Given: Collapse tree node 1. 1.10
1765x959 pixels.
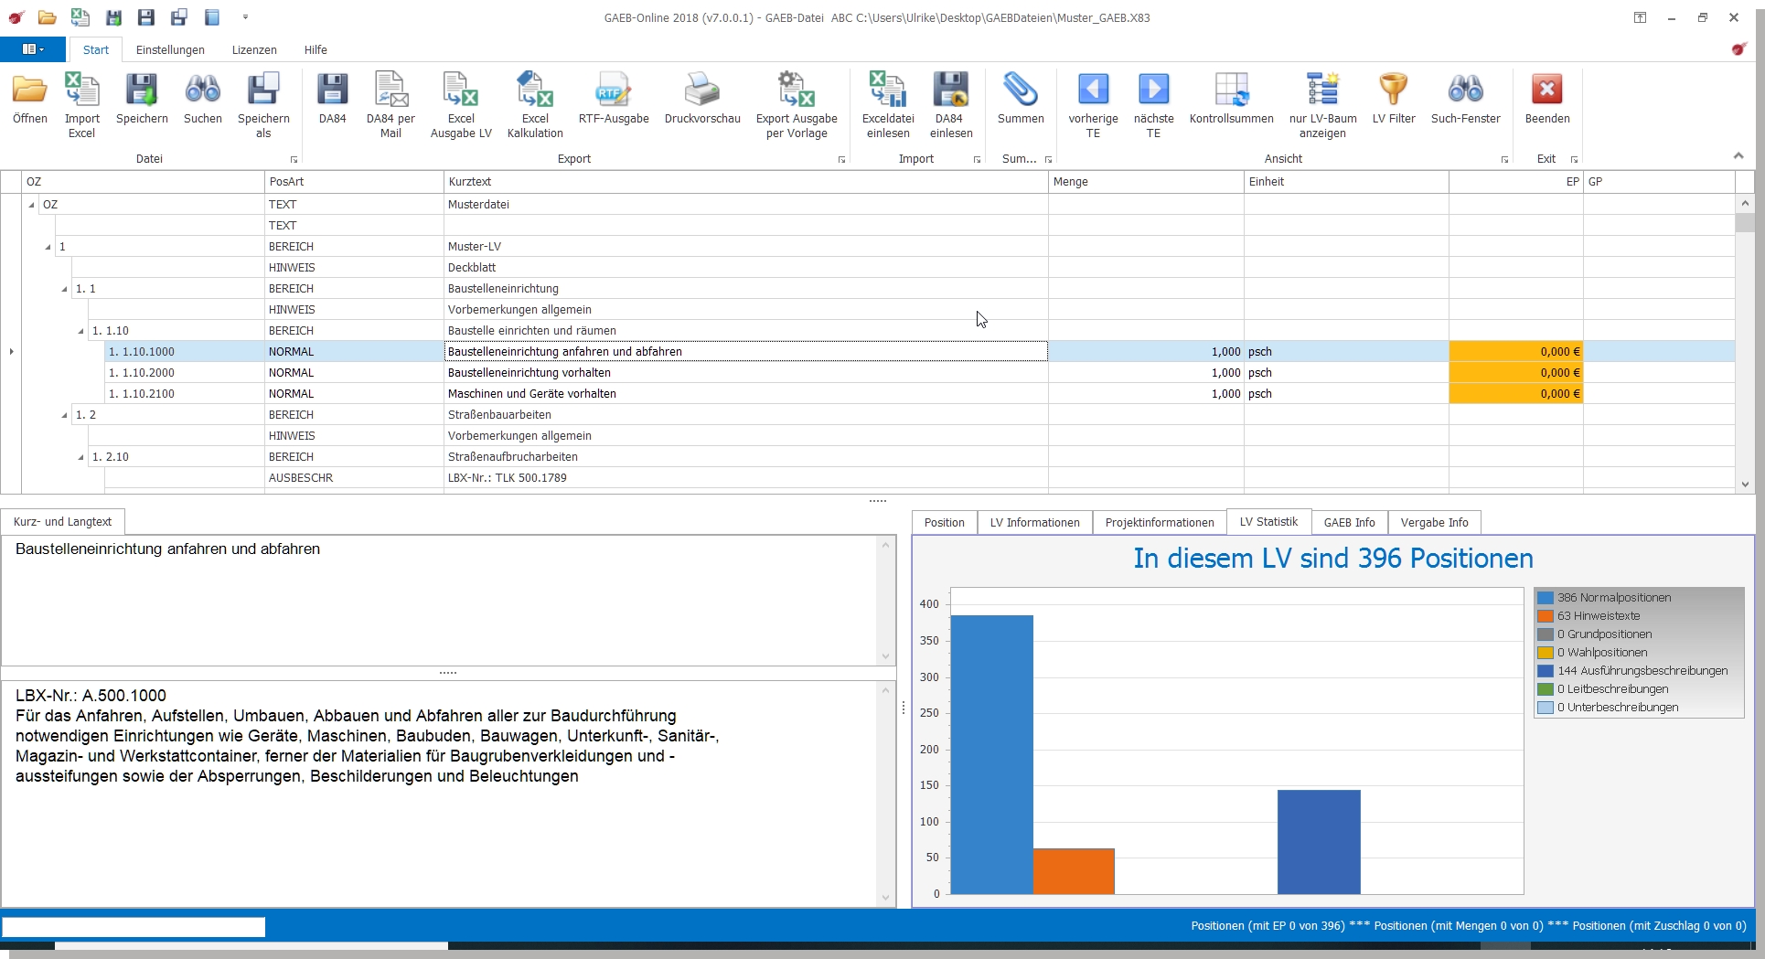Looking at the screenshot, I should pos(81,331).
